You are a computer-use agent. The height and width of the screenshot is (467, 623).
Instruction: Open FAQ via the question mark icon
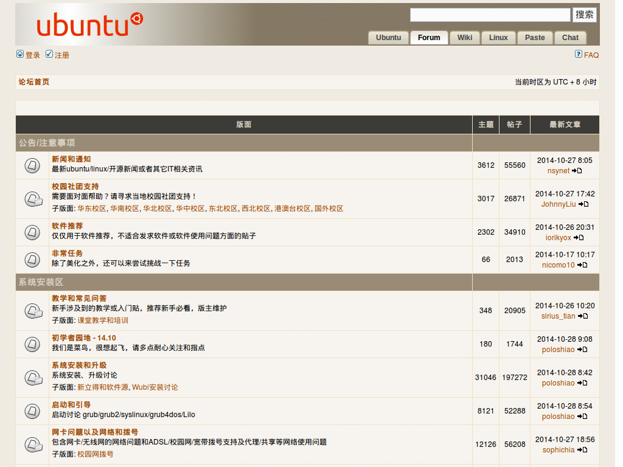tap(578, 54)
